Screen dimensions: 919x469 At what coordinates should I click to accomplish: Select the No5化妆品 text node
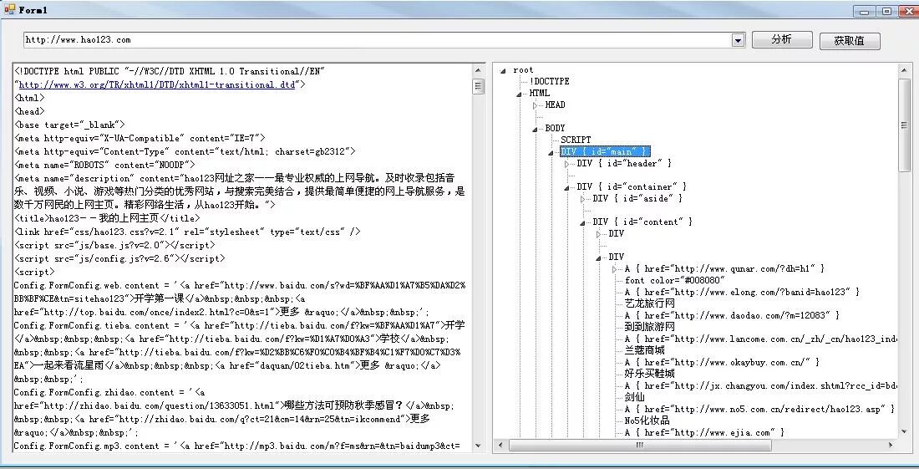[x=647, y=421]
